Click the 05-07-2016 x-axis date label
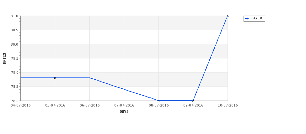306x134 pixels. (x=55, y=106)
